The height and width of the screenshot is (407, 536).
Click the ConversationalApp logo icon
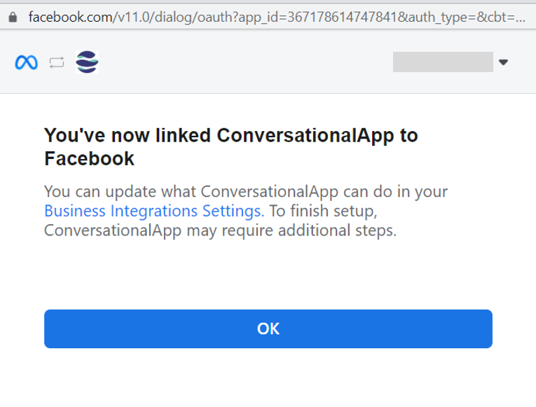87,62
